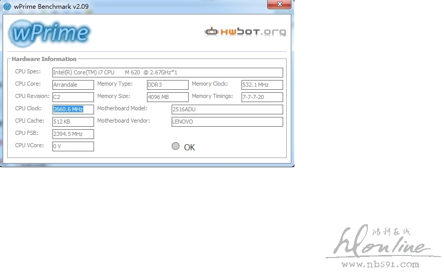This screenshot has width=444, height=277.
Task: Click the CPU Clock field 2660.6 MHz
Action: (x=73, y=109)
